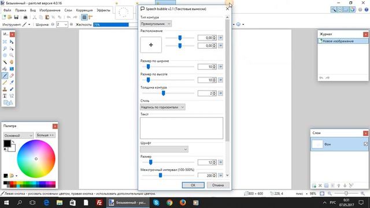Image resolution: width=370 pixels, height=208 pixels.
Task: Open the Коррекция menu
Action: [84, 10]
